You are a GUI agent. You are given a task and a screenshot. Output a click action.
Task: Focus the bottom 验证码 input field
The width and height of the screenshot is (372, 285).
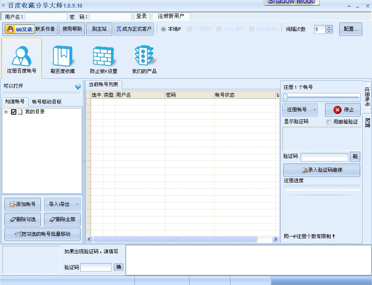pos(96,267)
